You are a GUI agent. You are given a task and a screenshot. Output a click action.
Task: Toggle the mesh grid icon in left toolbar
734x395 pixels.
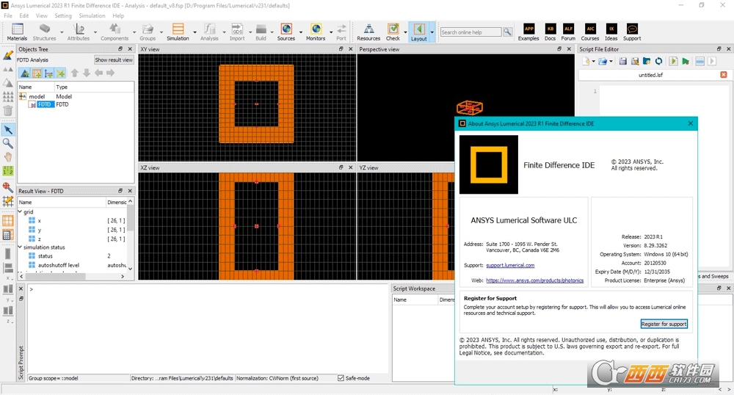[x=8, y=220]
